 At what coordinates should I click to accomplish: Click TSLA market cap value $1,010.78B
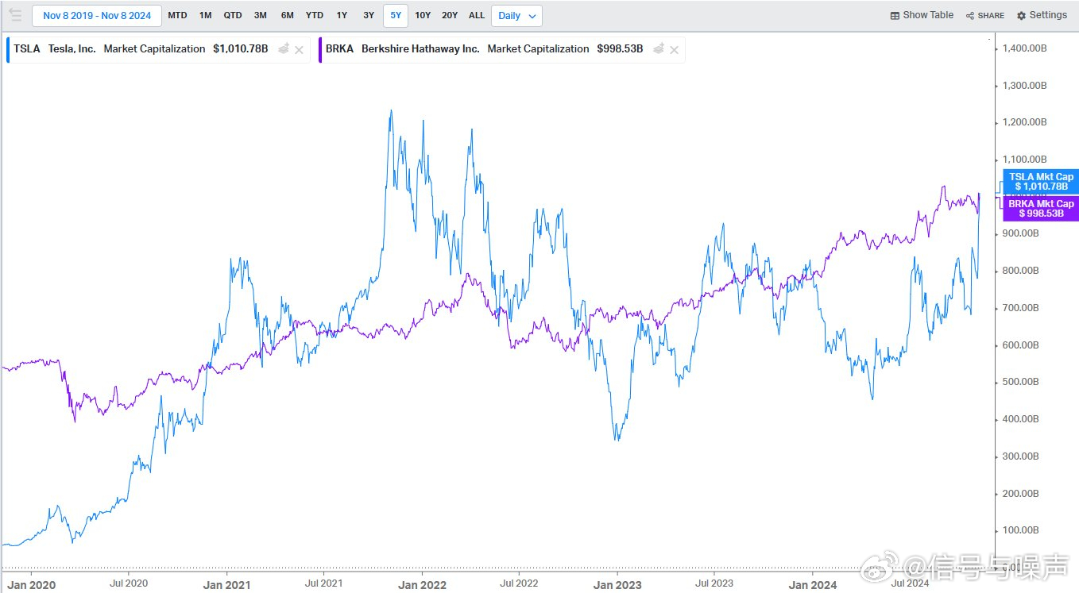[241, 49]
